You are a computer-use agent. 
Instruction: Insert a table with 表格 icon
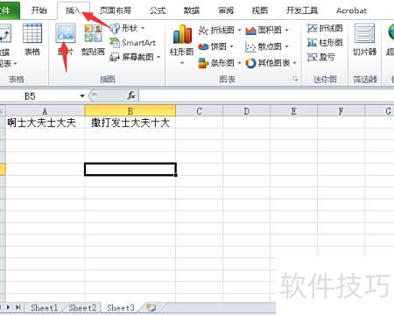point(32,39)
